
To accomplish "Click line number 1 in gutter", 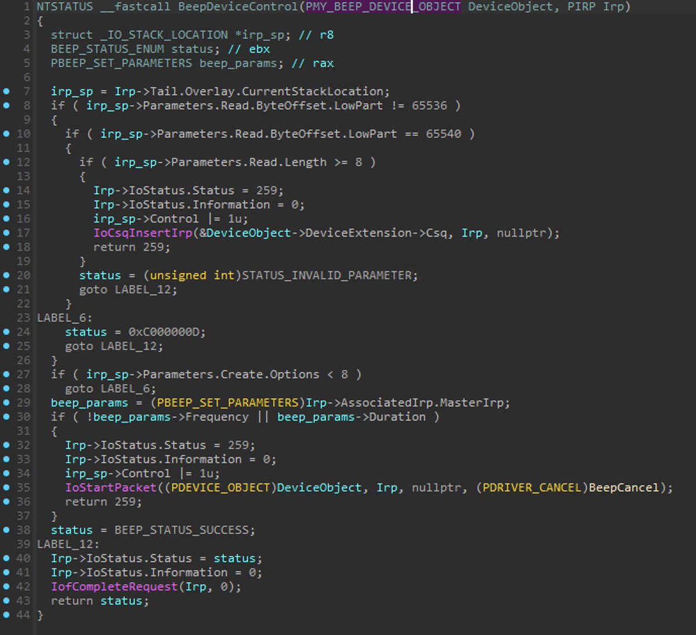I will (x=27, y=7).
